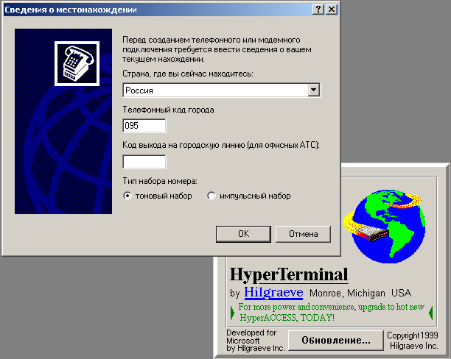Click the 'Телефонный код города' label
This screenshot has height=359, width=451.
click(168, 110)
